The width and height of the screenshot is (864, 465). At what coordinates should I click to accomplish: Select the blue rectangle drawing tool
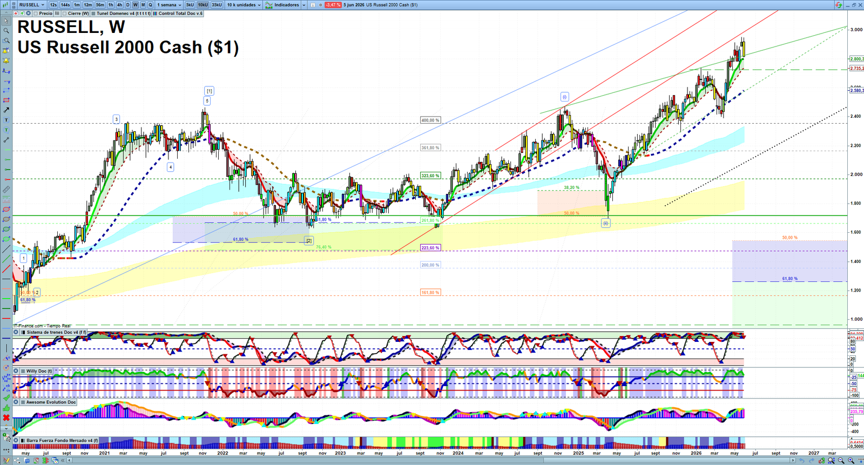(6, 90)
